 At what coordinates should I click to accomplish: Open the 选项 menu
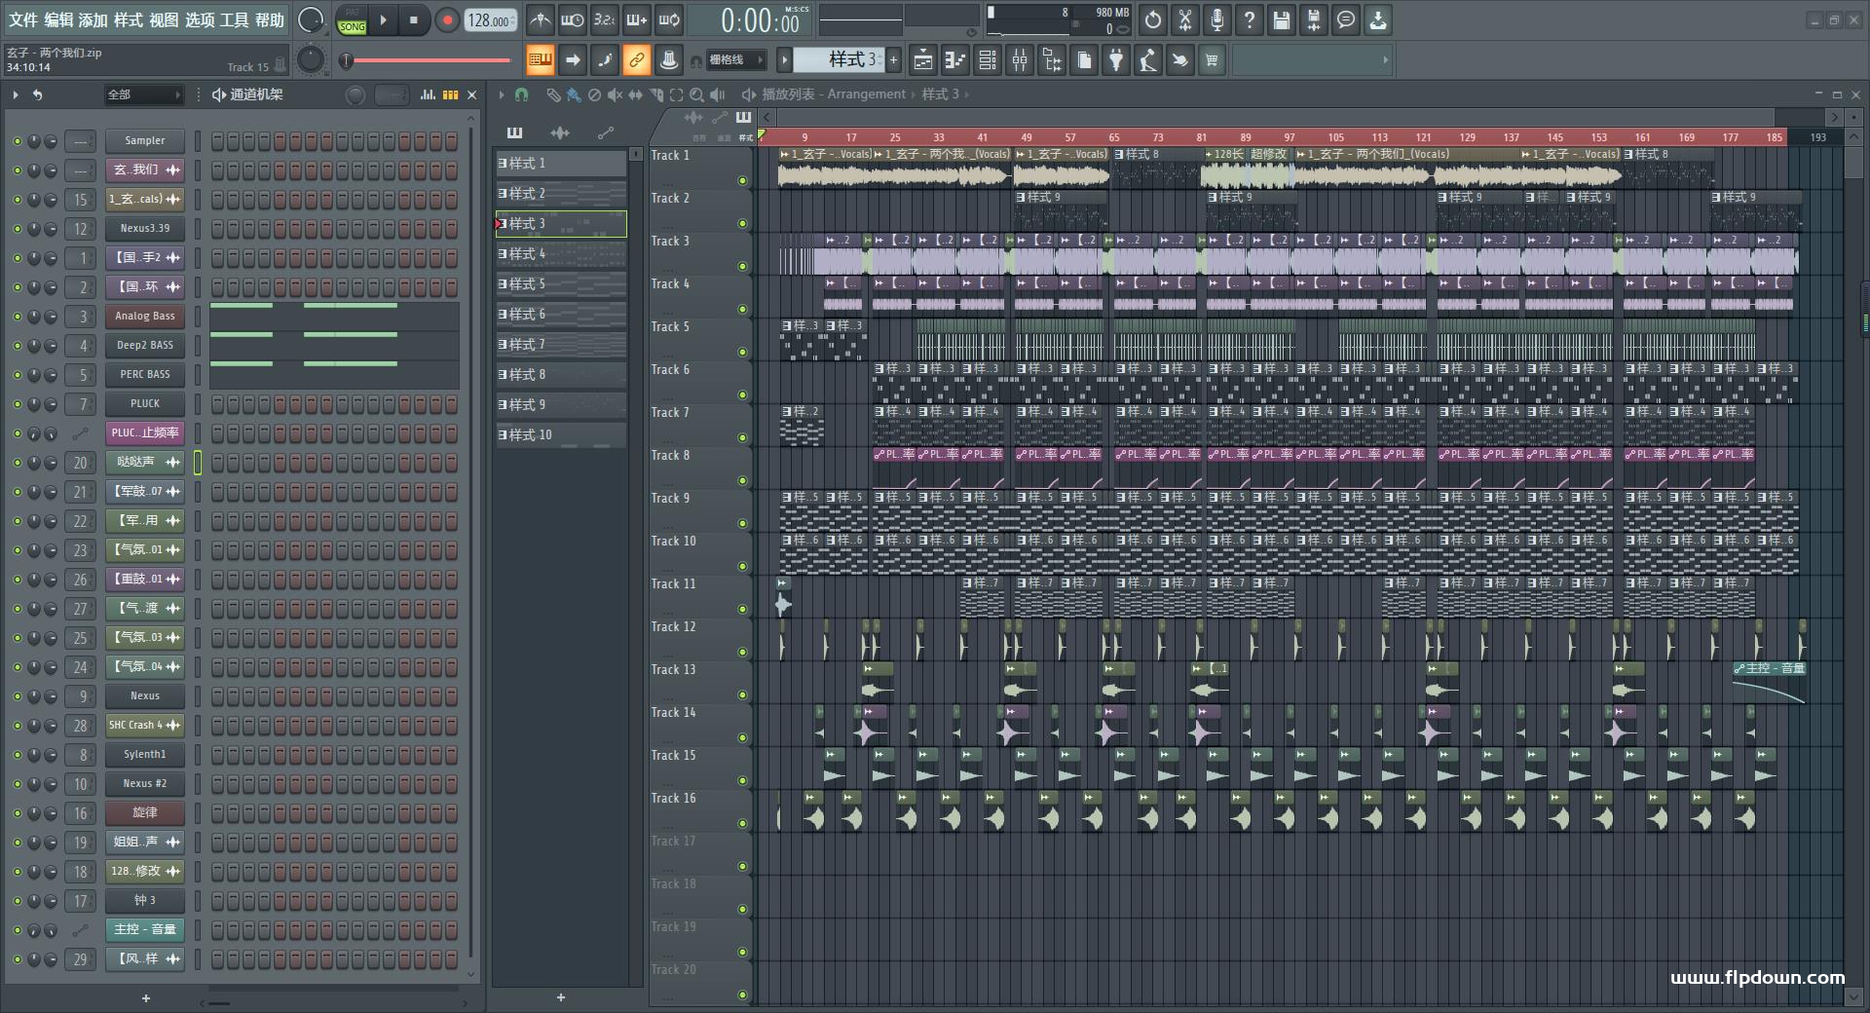(200, 19)
